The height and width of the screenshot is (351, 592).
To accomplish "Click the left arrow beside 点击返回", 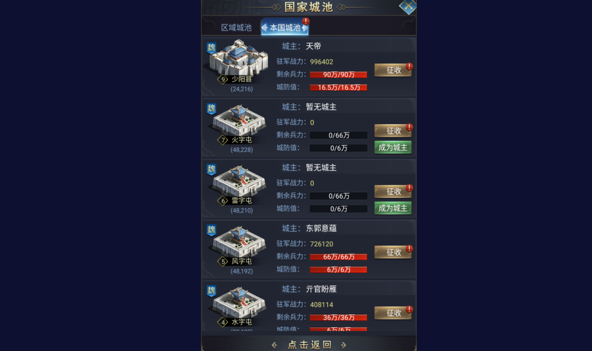I will point(274,345).
